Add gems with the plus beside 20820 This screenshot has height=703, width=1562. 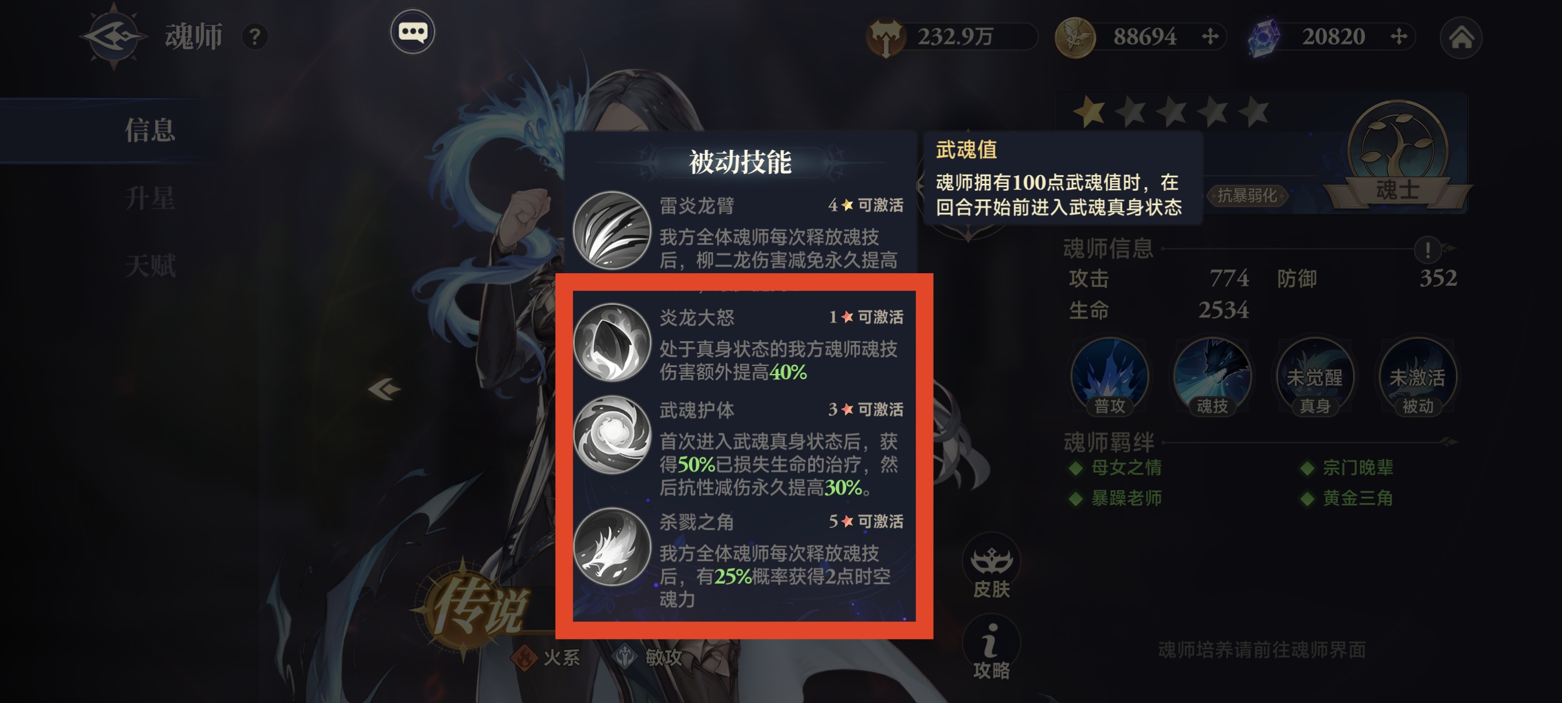1399,36
